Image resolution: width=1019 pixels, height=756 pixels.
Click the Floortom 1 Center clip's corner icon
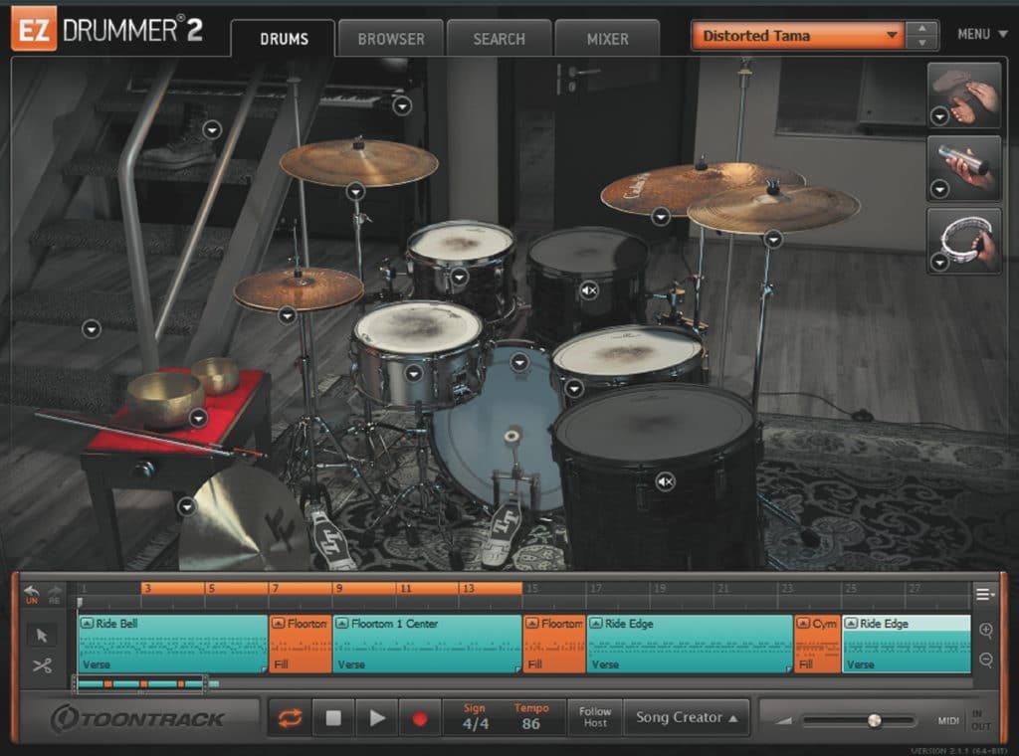tap(342, 624)
